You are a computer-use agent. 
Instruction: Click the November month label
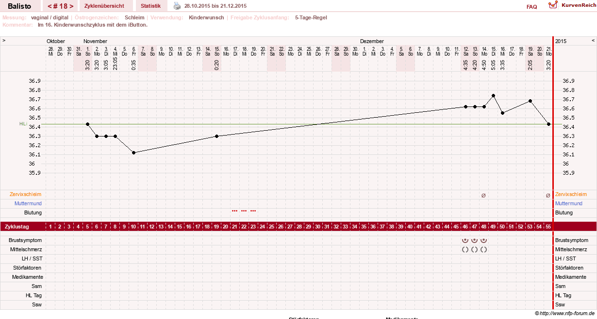[x=95, y=42]
